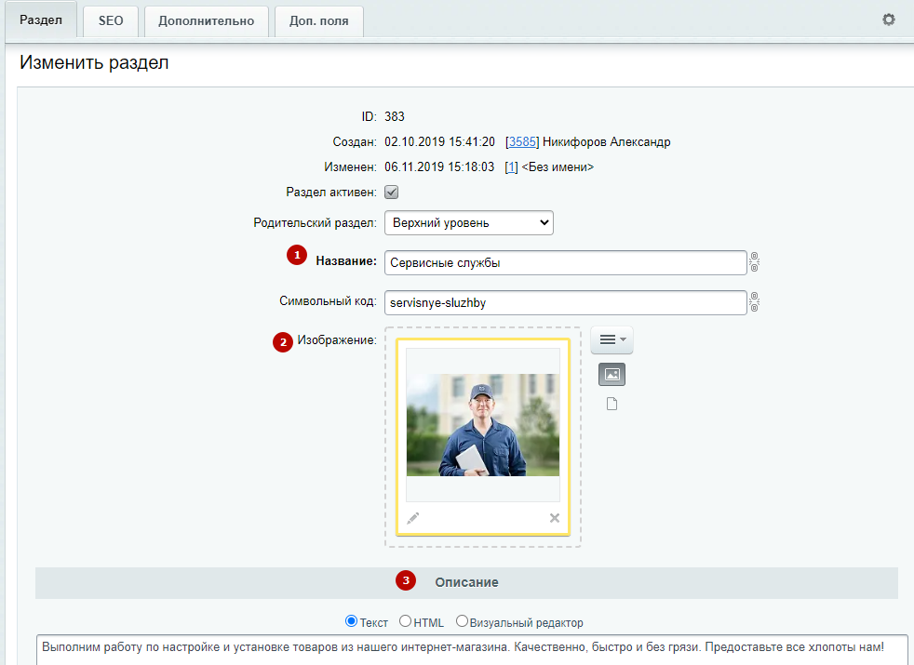Click the Описание section header
Screen dimensions: 914x665
pyautogui.click(x=466, y=583)
